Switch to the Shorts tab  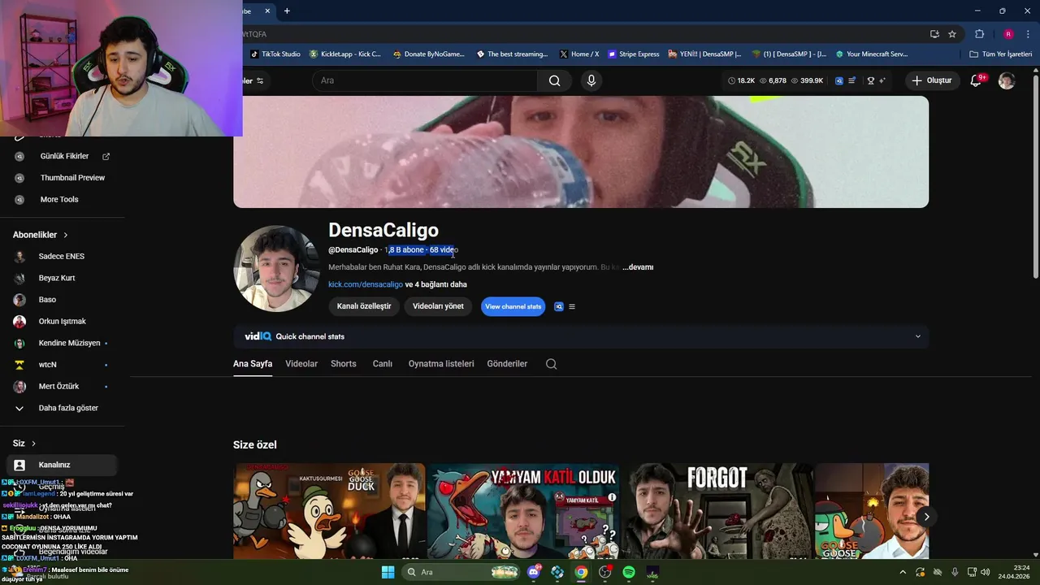pyautogui.click(x=344, y=364)
